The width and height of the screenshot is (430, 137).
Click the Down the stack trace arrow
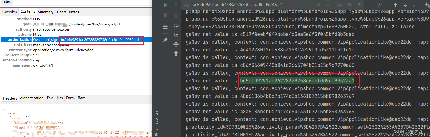[x=176, y=15]
